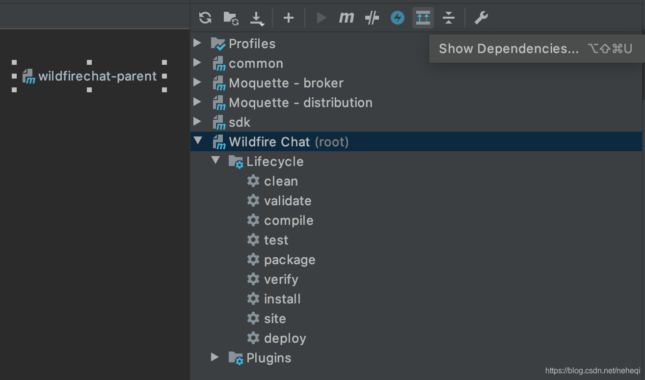Collapse the Lifecycle folder
Image resolution: width=645 pixels, height=380 pixels.
click(215, 161)
